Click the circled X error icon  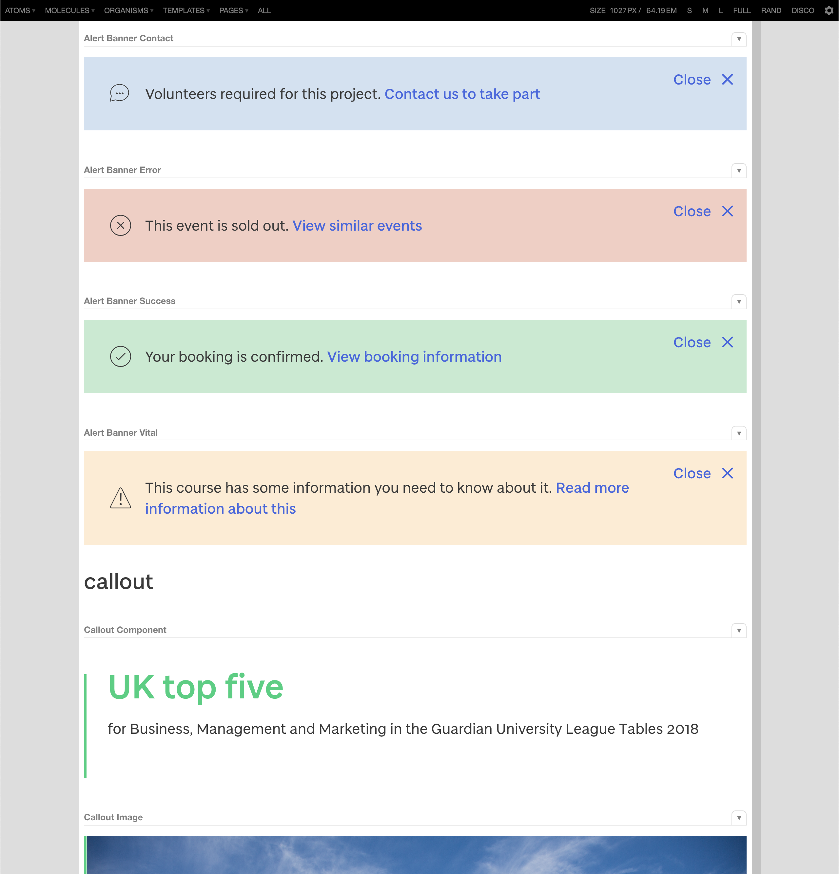pos(120,226)
